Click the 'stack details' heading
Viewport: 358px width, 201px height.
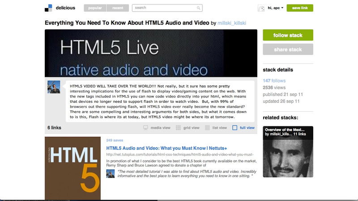coord(278,70)
